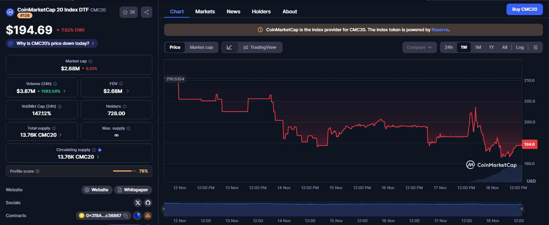Open the share icon button
The width and height of the screenshot is (549, 225).
(x=147, y=12)
